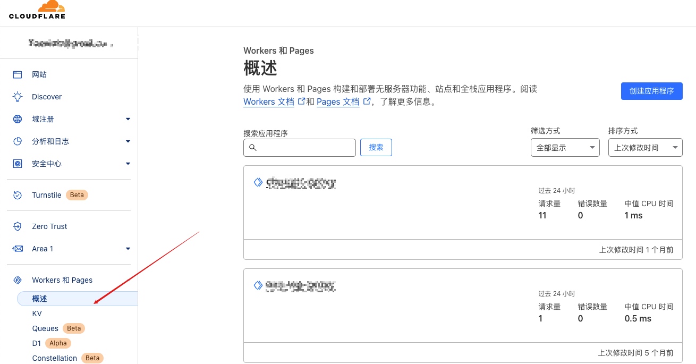Click the 0.5 ms CPU time value

[638, 318]
